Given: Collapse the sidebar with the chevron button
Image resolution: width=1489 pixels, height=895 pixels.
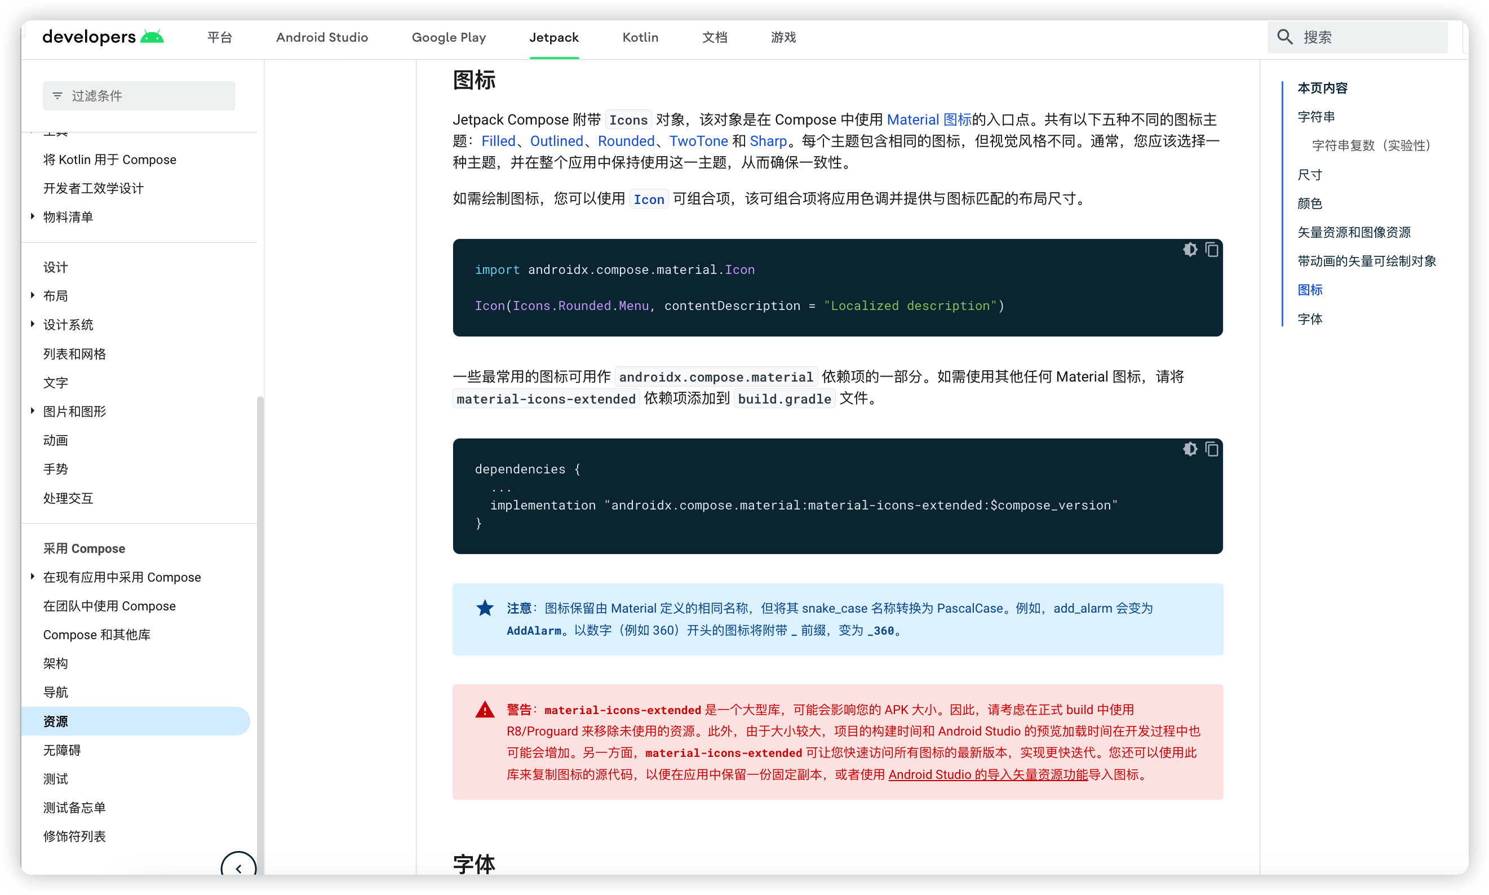Looking at the screenshot, I should pyautogui.click(x=238, y=867).
